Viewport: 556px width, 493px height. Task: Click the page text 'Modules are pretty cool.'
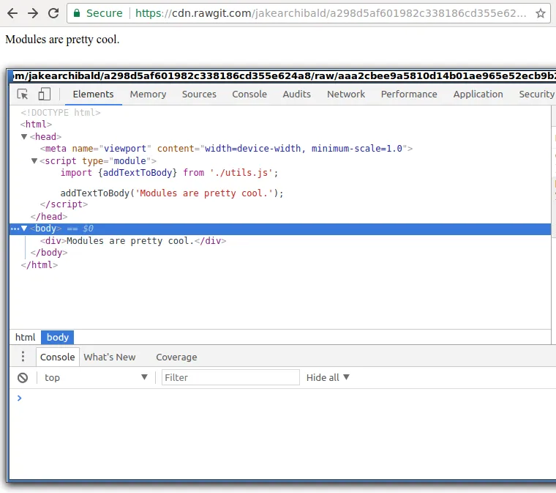(62, 40)
